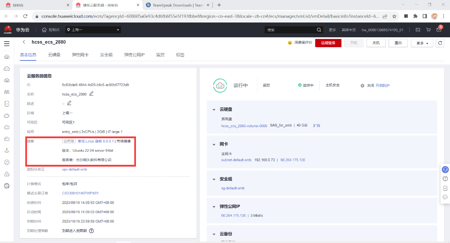This screenshot has height=243, width=450.
Task: Click the second sidebar cloud icon with dots
Action: [x=6, y=69]
